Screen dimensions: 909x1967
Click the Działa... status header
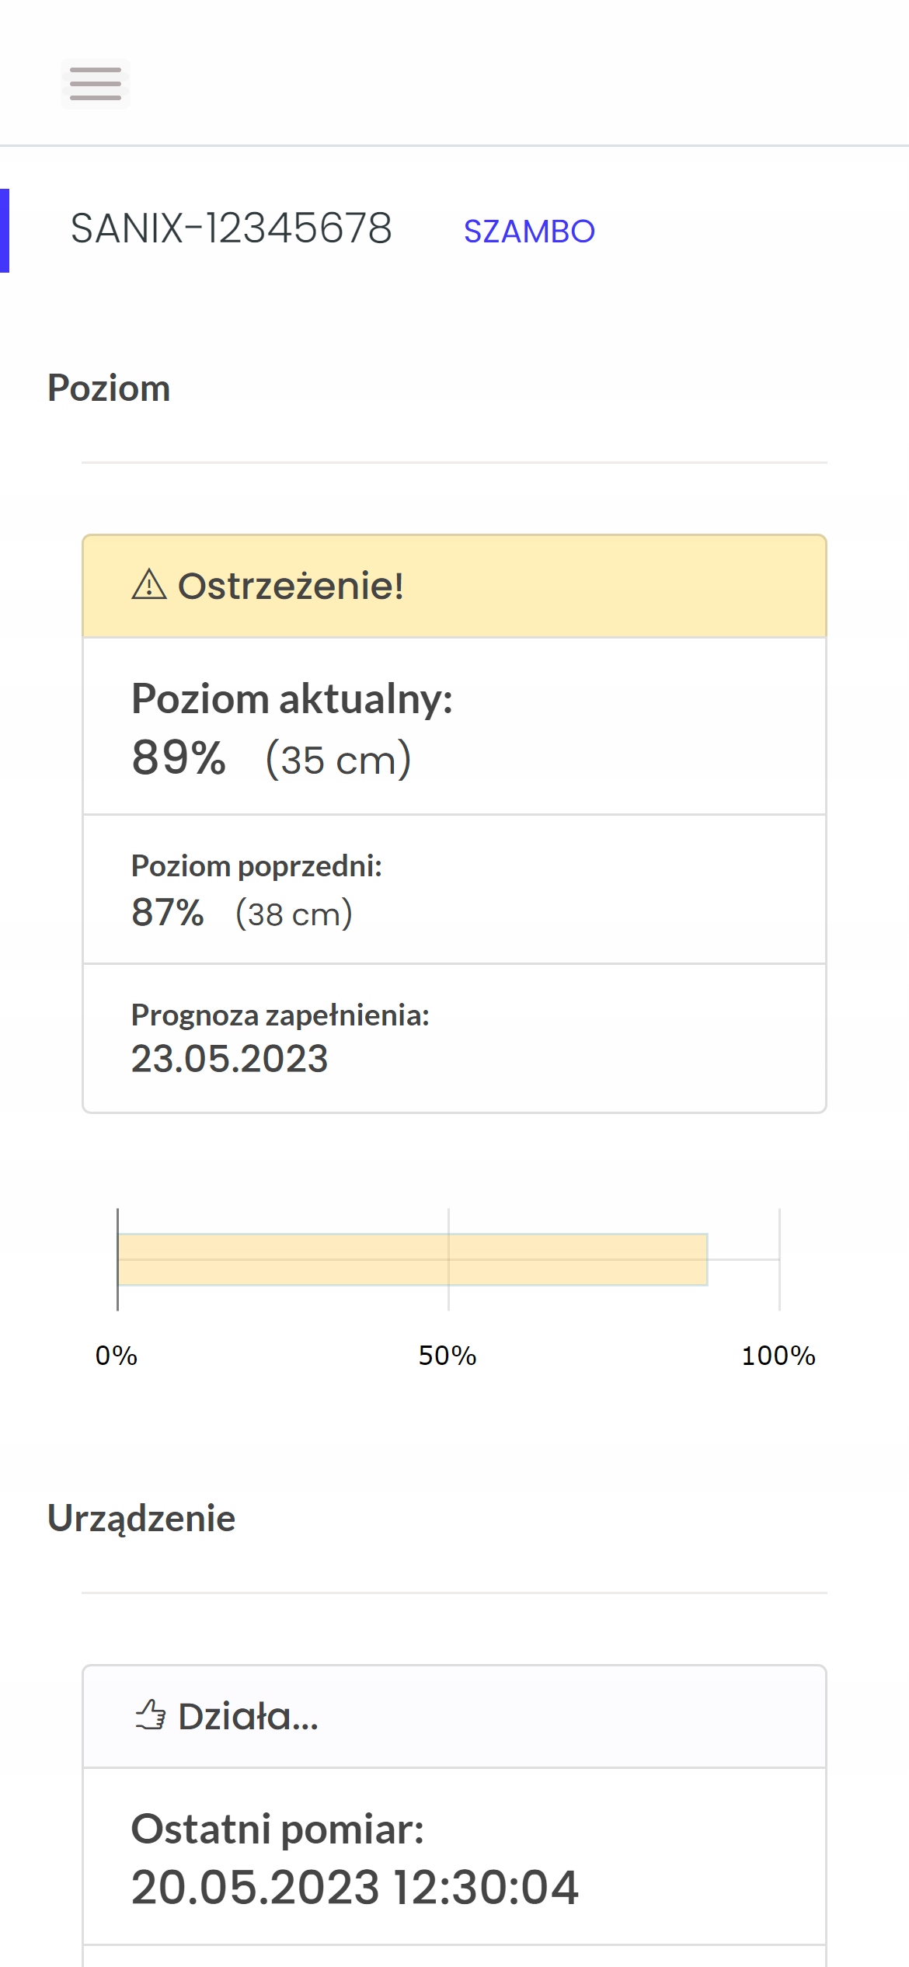[248, 1716]
